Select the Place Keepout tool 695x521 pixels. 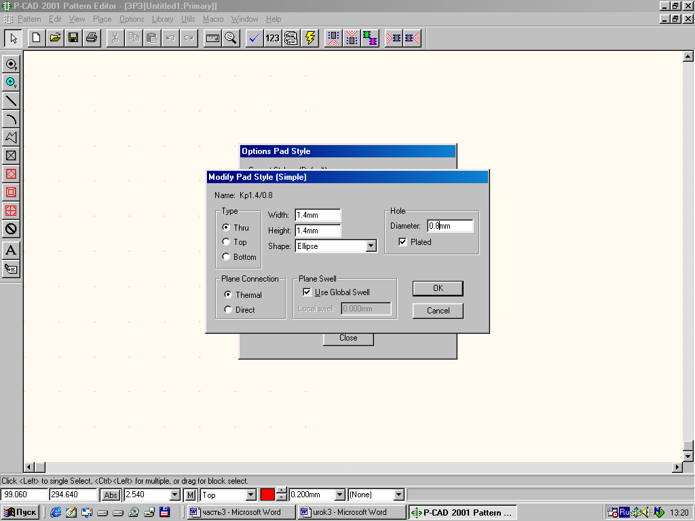point(11,229)
